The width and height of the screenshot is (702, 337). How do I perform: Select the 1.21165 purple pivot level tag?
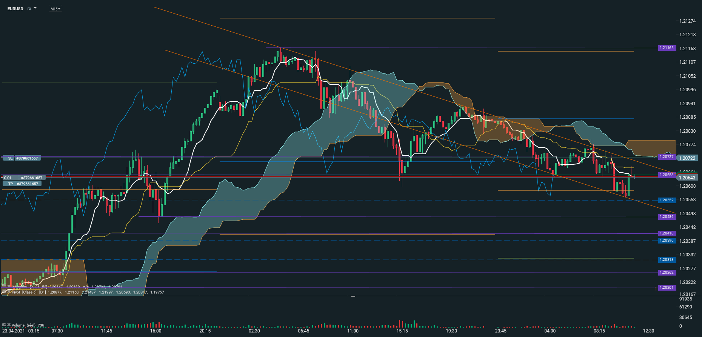click(x=667, y=48)
